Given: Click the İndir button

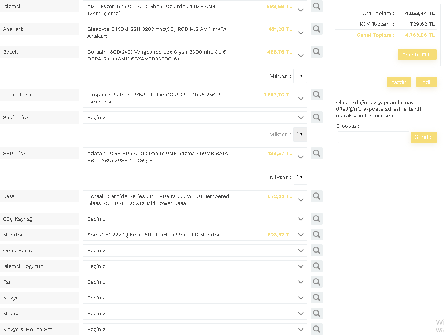Looking at the screenshot, I should click(426, 82).
